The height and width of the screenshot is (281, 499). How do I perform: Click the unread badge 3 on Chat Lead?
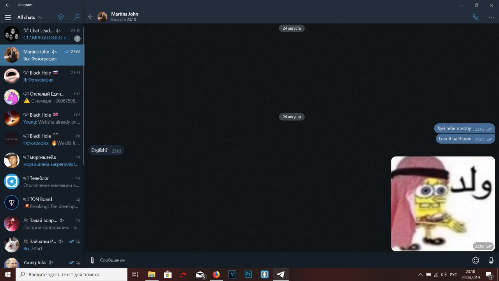coord(77,38)
